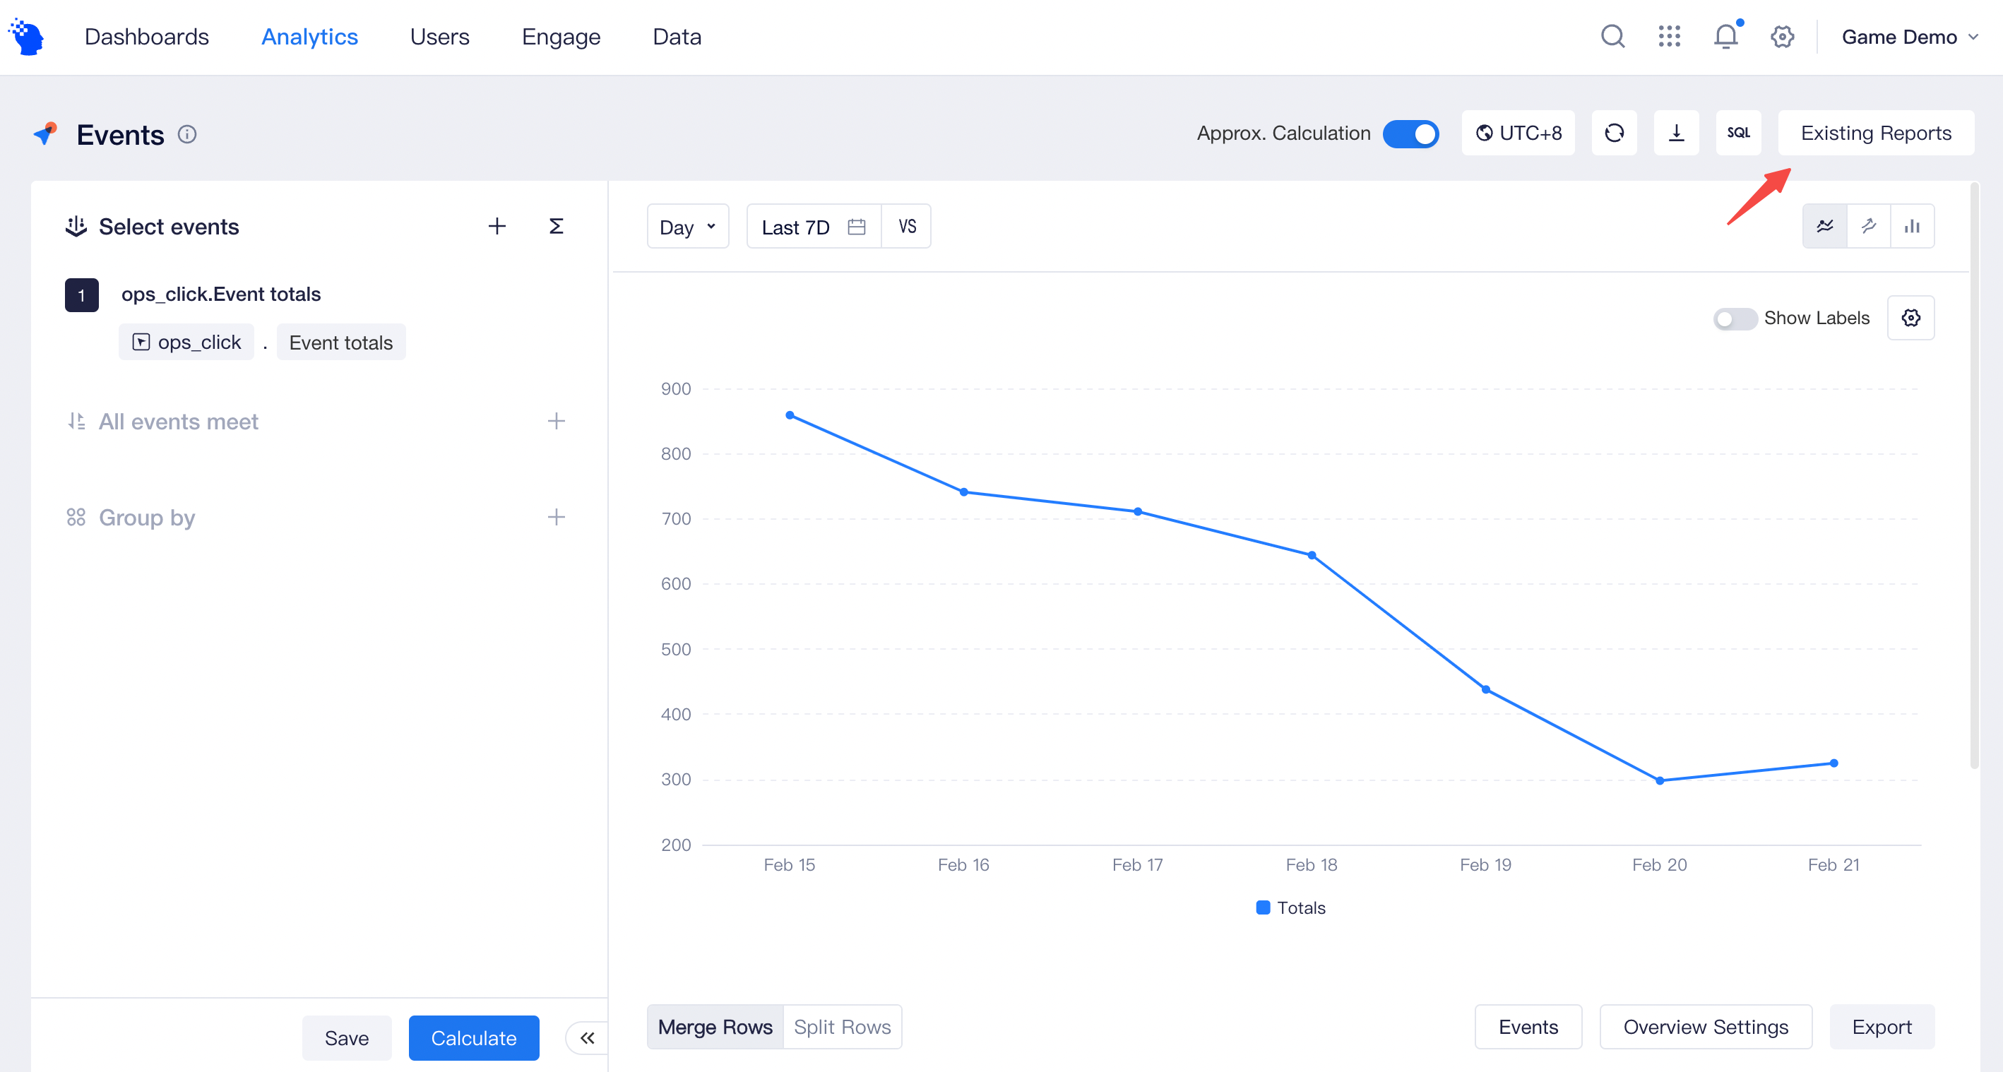Open the Day granularity dropdown

tap(687, 226)
